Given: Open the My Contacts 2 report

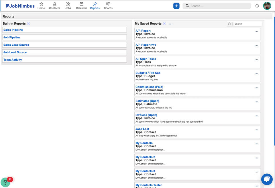Looking at the screenshot, I should click(x=145, y=157).
